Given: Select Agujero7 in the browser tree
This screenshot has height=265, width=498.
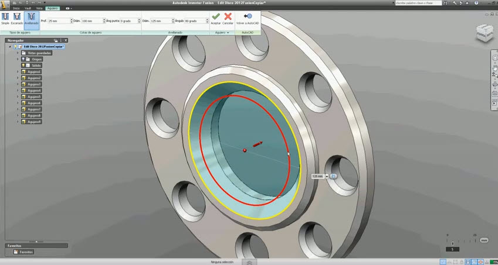Looking at the screenshot, I should tap(32, 109).
